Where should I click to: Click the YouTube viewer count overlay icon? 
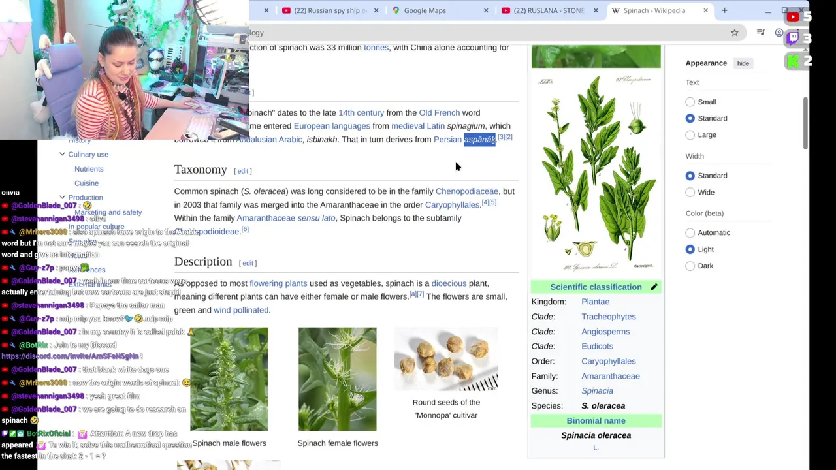tap(793, 17)
